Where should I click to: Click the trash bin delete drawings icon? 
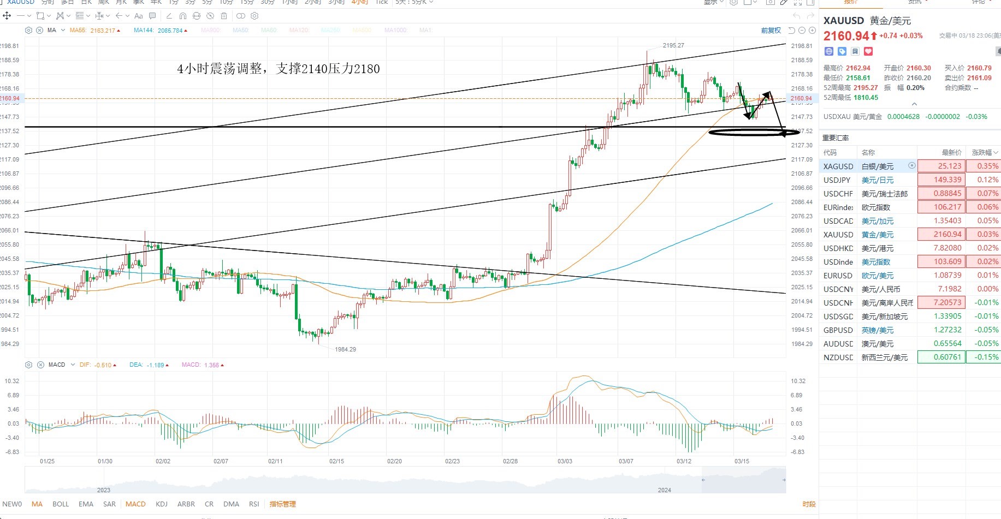(x=224, y=16)
